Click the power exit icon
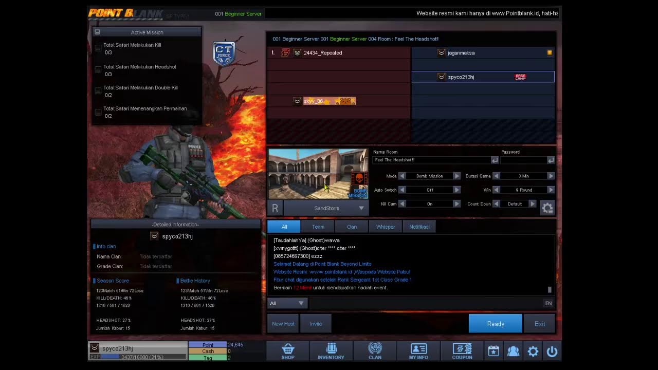Screen dimensions: 658x370 click(x=552, y=351)
